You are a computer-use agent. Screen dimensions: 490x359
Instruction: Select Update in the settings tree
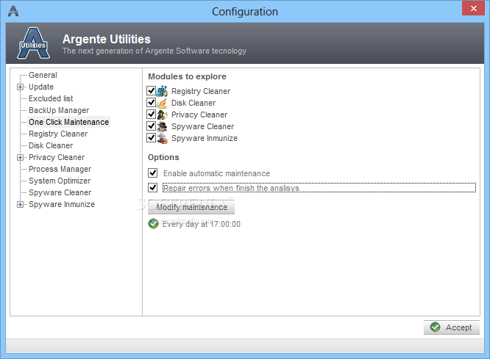[x=41, y=87]
